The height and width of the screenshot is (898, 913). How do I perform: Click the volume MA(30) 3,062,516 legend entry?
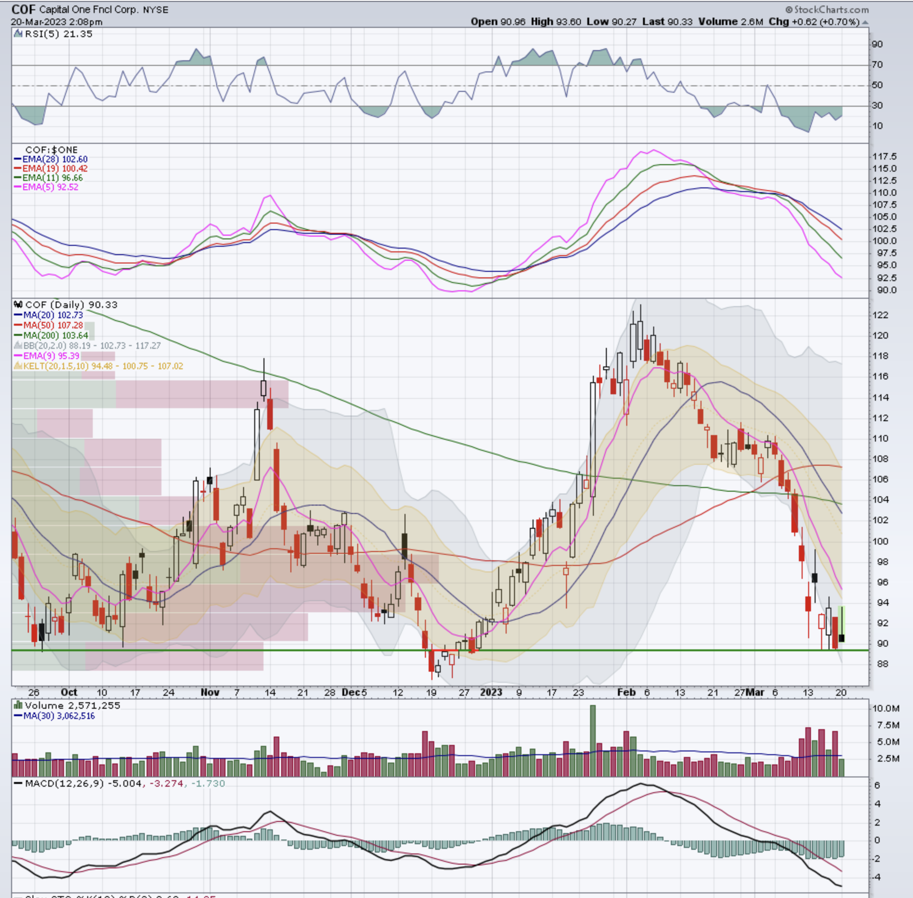(54, 715)
